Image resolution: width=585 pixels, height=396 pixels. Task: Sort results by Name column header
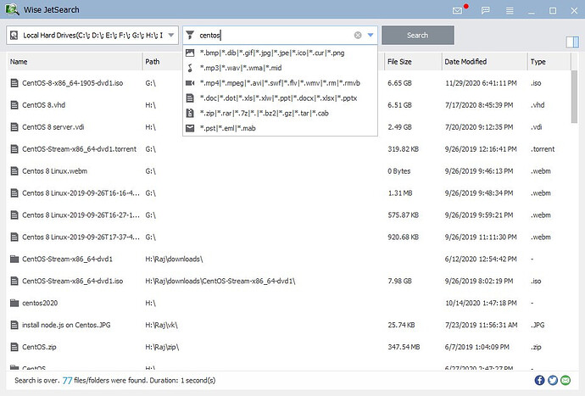(x=75, y=62)
